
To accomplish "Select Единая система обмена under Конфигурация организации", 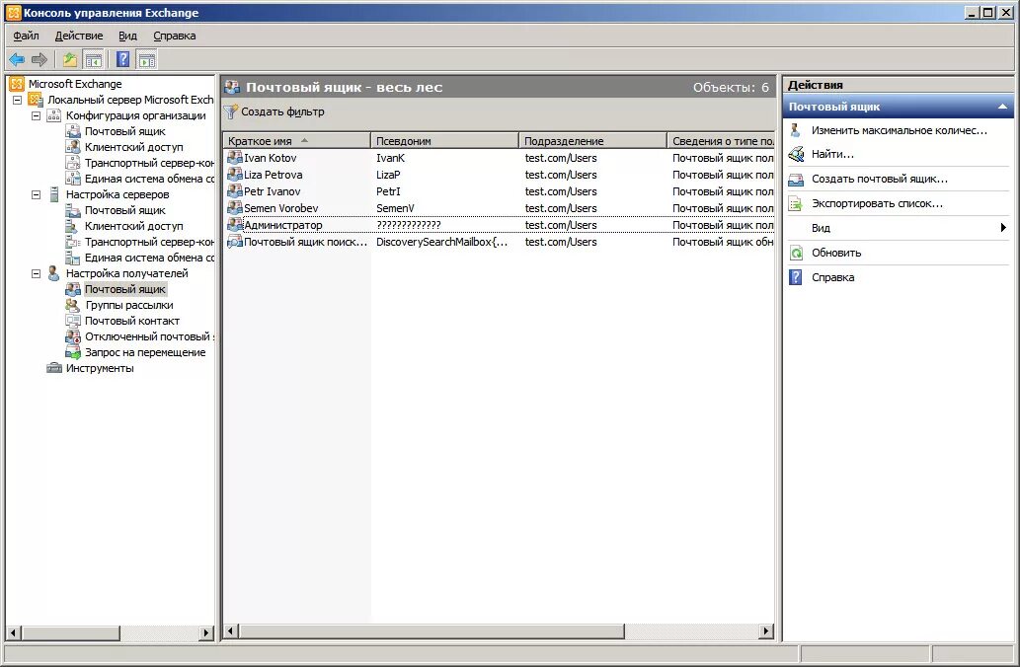I will pyautogui.click(x=150, y=179).
